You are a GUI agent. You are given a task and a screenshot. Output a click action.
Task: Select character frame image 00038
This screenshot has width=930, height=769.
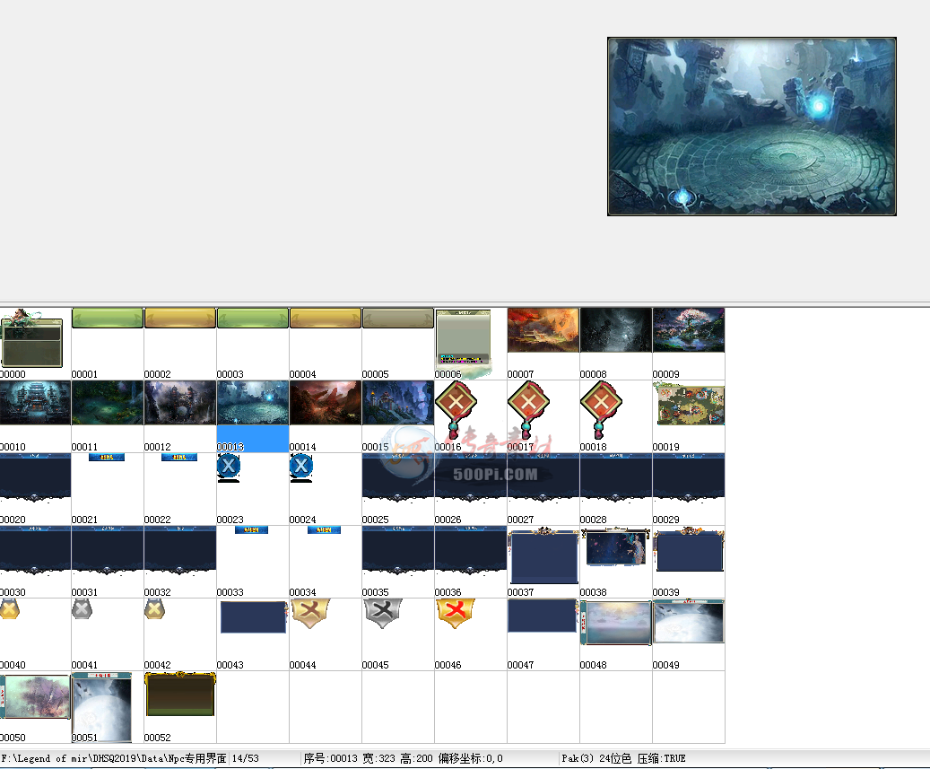[x=615, y=547]
